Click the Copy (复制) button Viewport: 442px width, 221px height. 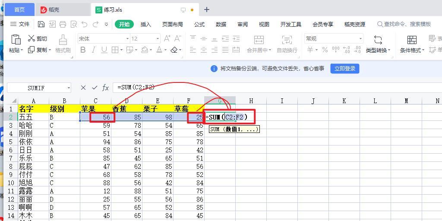point(39,50)
